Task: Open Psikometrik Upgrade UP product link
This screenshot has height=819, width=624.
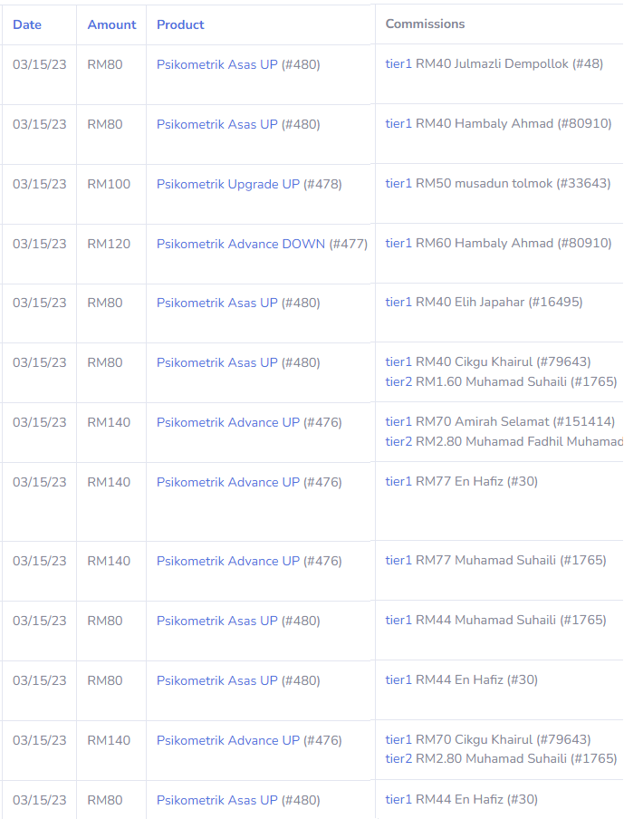Action: click(227, 184)
